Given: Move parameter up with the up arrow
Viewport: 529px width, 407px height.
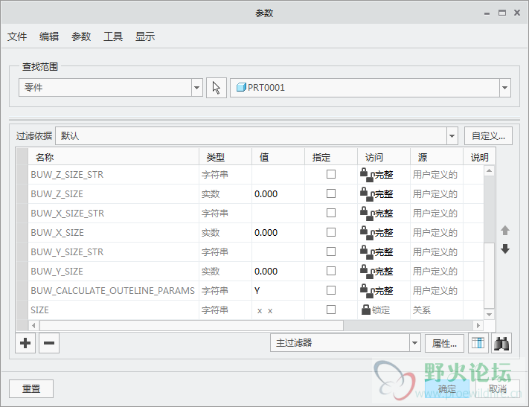Looking at the screenshot, I should (x=505, y=231).
